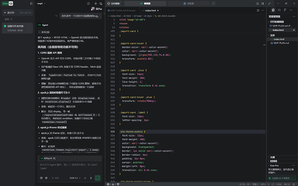Click the # context icon in chat toolbar
This screenshot has width=298, height=186.
(46, 178)
